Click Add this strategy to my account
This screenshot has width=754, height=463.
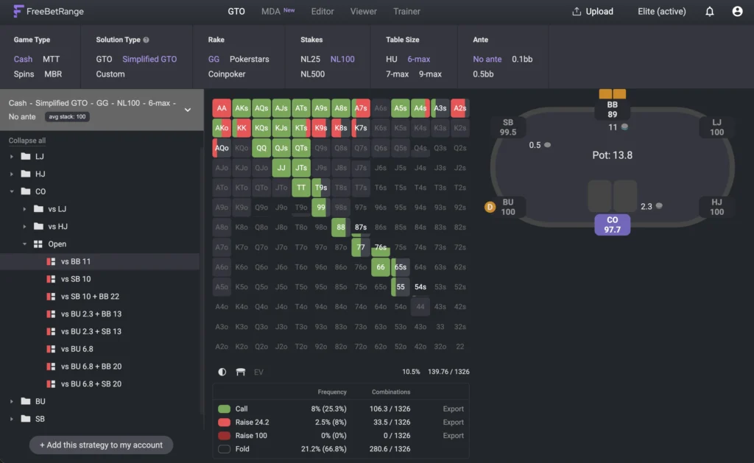click(x=102, y=445)
